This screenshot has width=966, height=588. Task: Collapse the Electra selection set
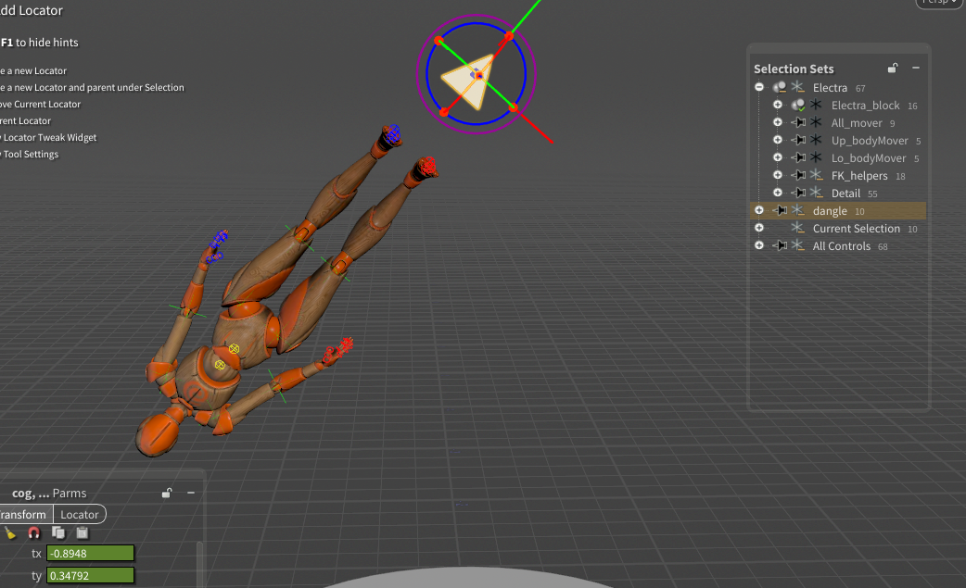759,87
